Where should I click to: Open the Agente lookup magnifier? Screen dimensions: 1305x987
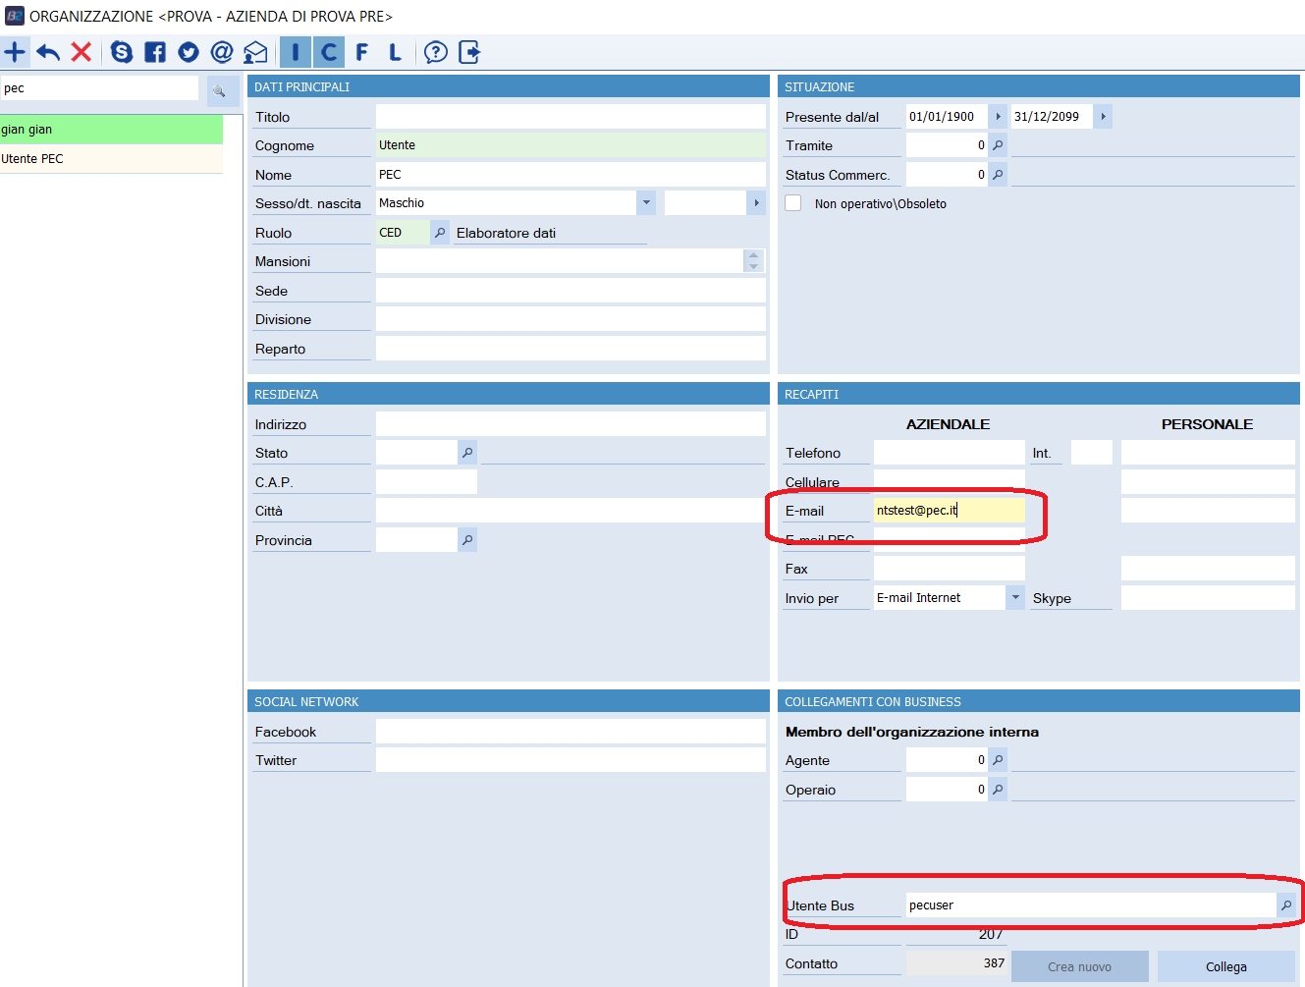tap(998, 760)
